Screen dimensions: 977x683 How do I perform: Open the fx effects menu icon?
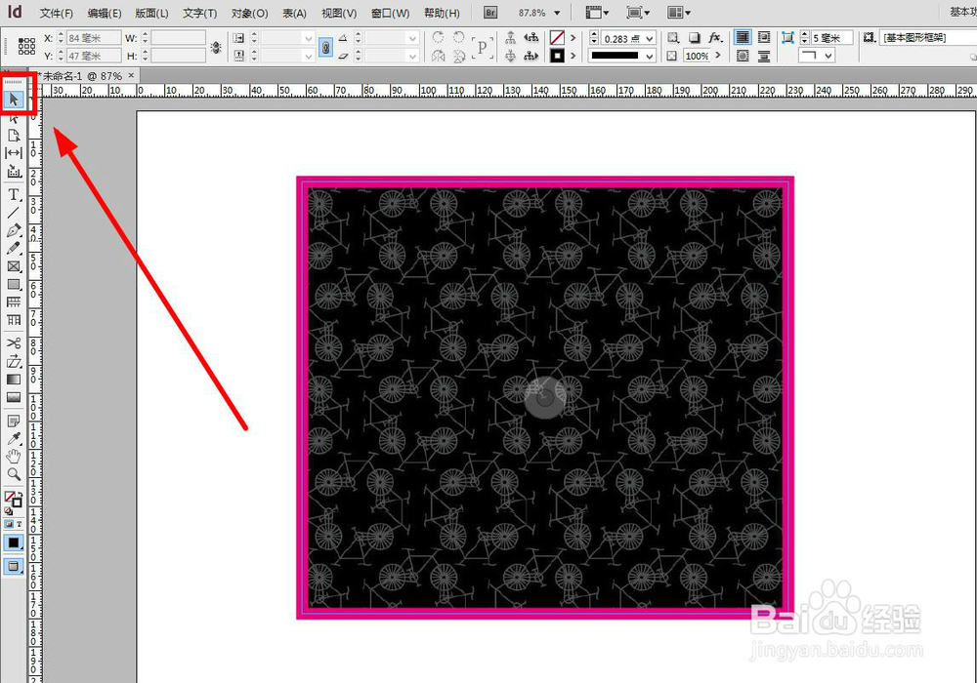[716, 38]
